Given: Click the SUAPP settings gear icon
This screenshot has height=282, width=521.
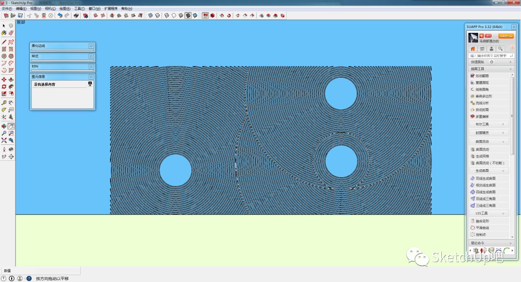Looking at the screenshot, I should [492, 62].
